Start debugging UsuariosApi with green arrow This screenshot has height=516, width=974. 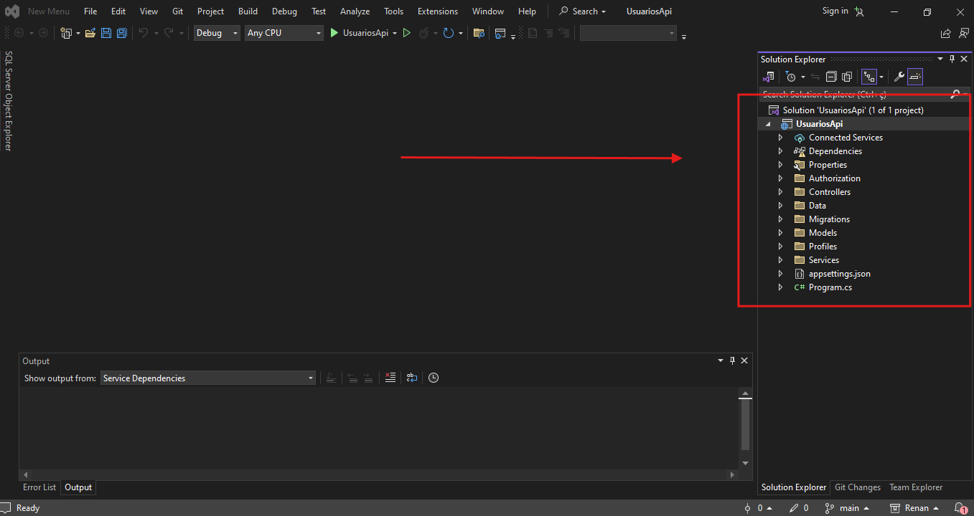(x=334, y=33)
